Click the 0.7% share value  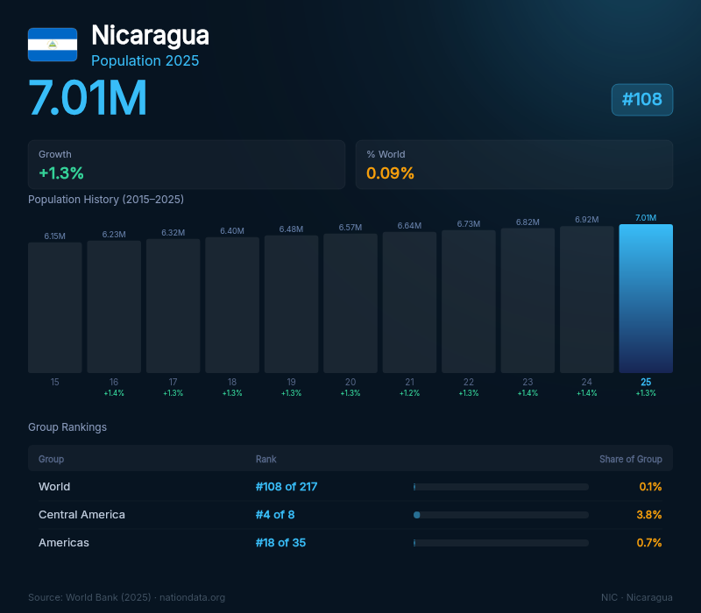(x=649, y=542)
